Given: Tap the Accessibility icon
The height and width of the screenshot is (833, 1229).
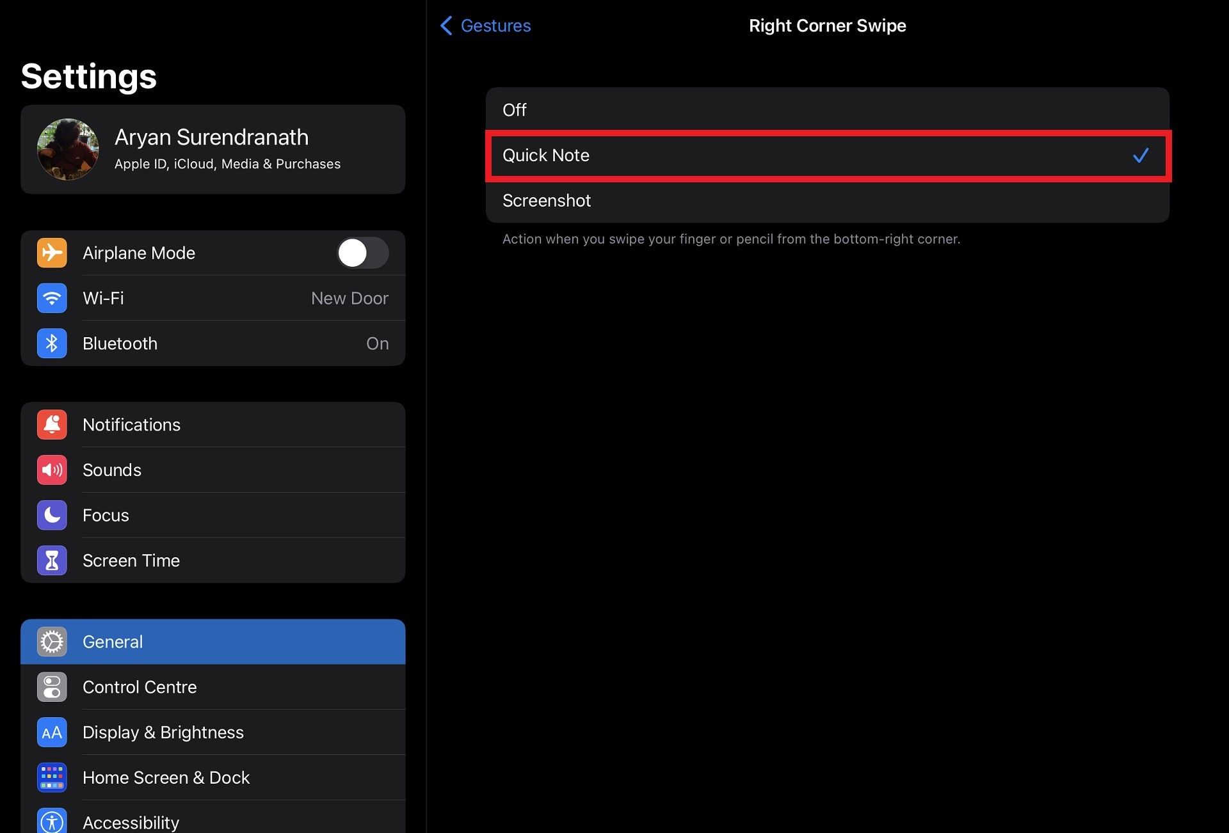Looking at the screenshot, I should click(x=52, y=821).
